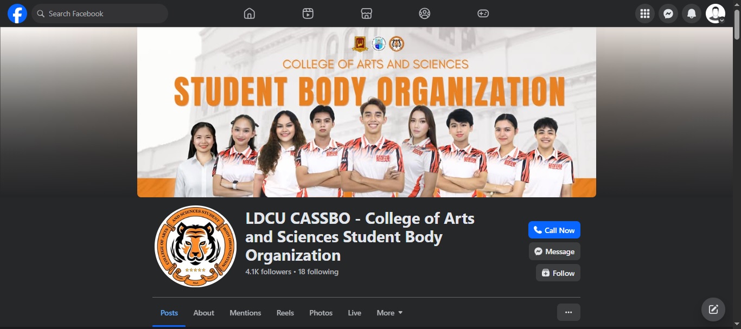The width and height of the screenshot is (741, 329).
Task: Click the Call Now button
Action: point(554,230)
